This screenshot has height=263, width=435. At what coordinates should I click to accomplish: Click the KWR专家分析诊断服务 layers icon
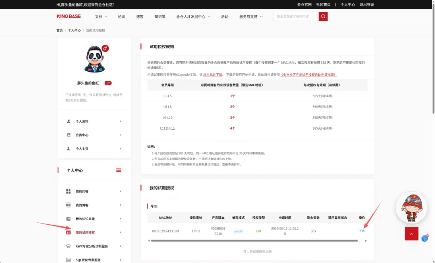(68, 246)
